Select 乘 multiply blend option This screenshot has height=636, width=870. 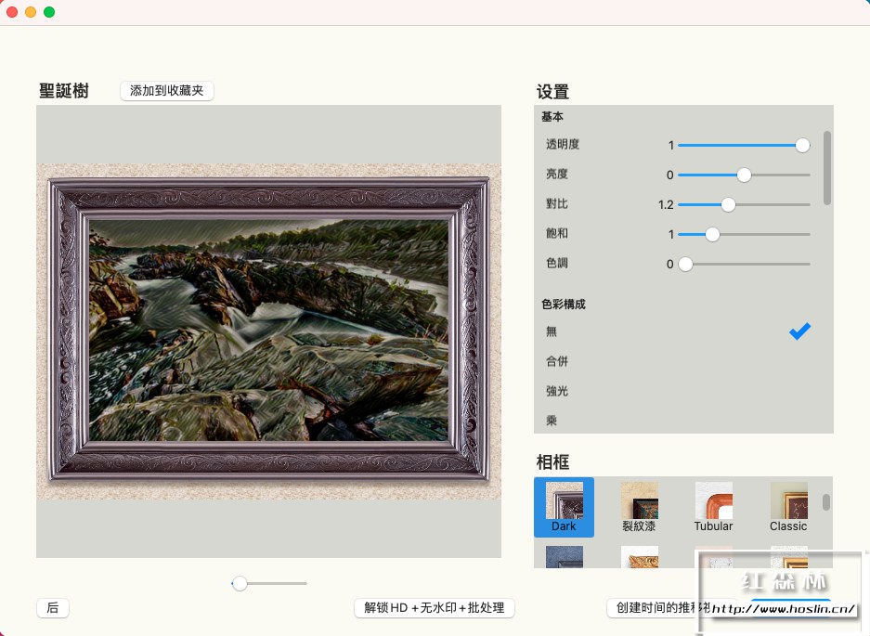(x=678, y=421)
